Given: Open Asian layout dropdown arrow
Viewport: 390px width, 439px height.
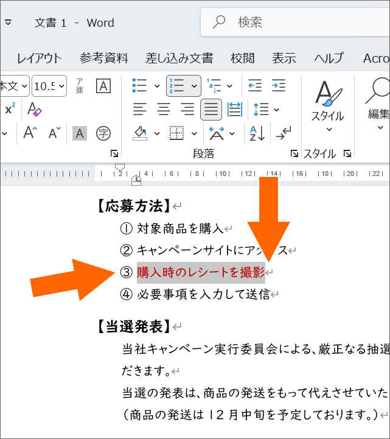Looking at the screenshot, I should pos(232,133).
